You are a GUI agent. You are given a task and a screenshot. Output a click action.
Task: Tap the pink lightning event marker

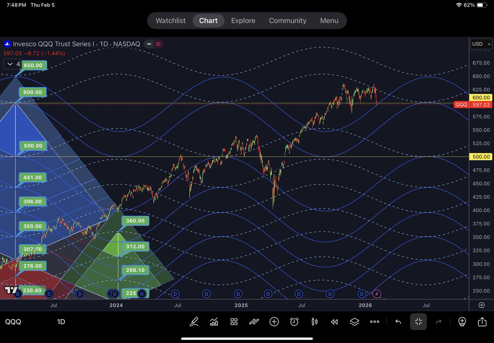(x=377, y=294)
